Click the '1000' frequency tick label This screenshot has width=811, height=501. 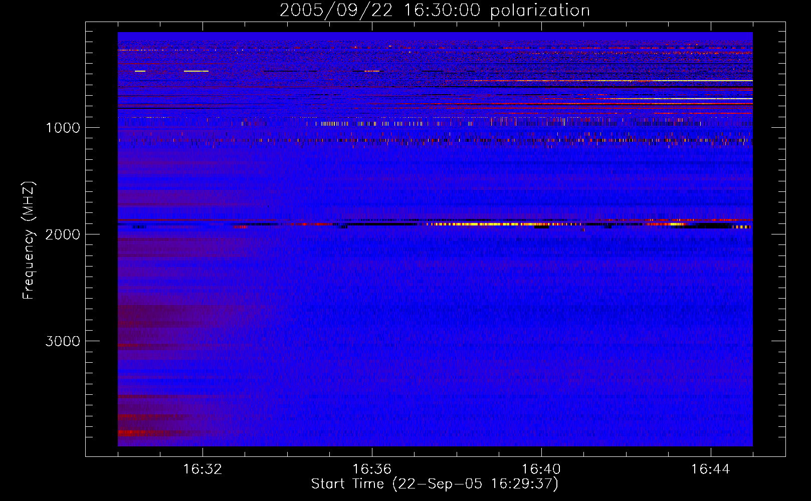tap(63, 128)
